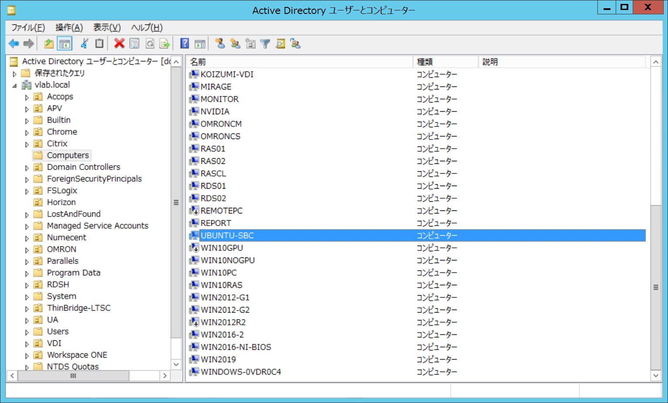Viewport: 668px width, 403px height.
Task: Select the Computers container in the tree
Action: pos(67,155)
